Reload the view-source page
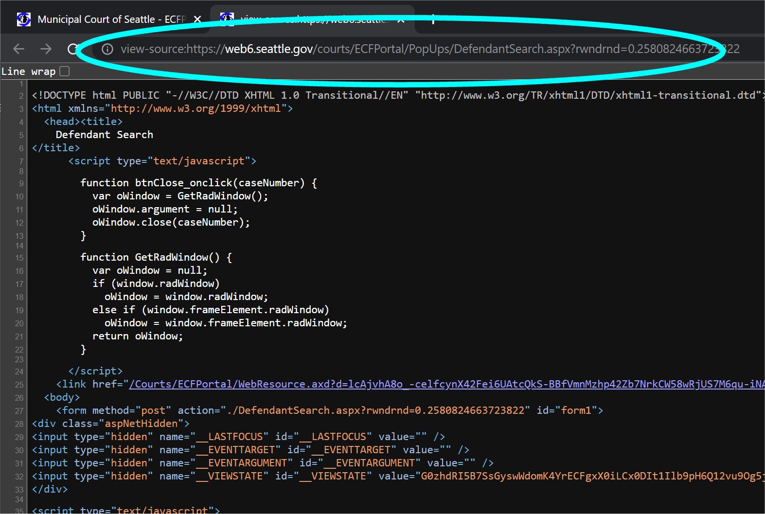This screenshot has height=514, width=765. tap(73, 49)
